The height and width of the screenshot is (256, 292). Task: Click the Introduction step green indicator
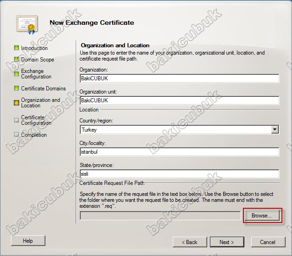[x=17, y=48]
